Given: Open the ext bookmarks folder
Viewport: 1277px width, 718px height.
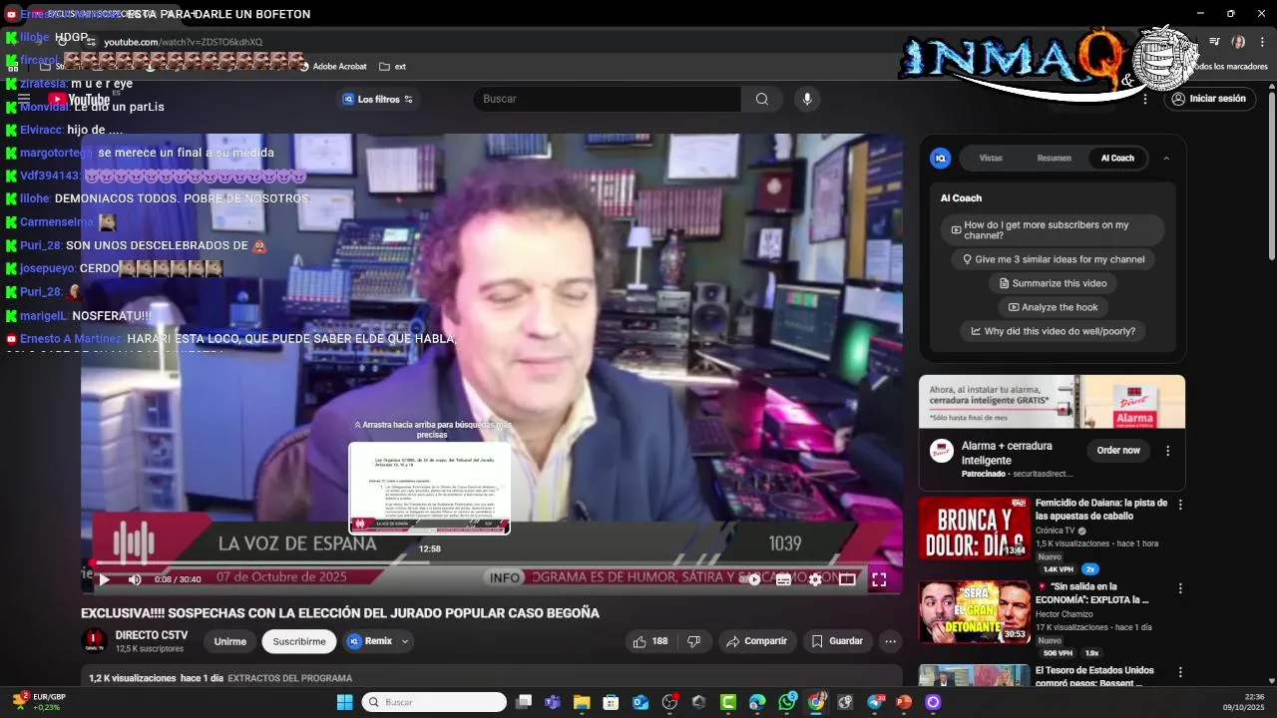Looking at the screenshot, I should pos(392,67).
